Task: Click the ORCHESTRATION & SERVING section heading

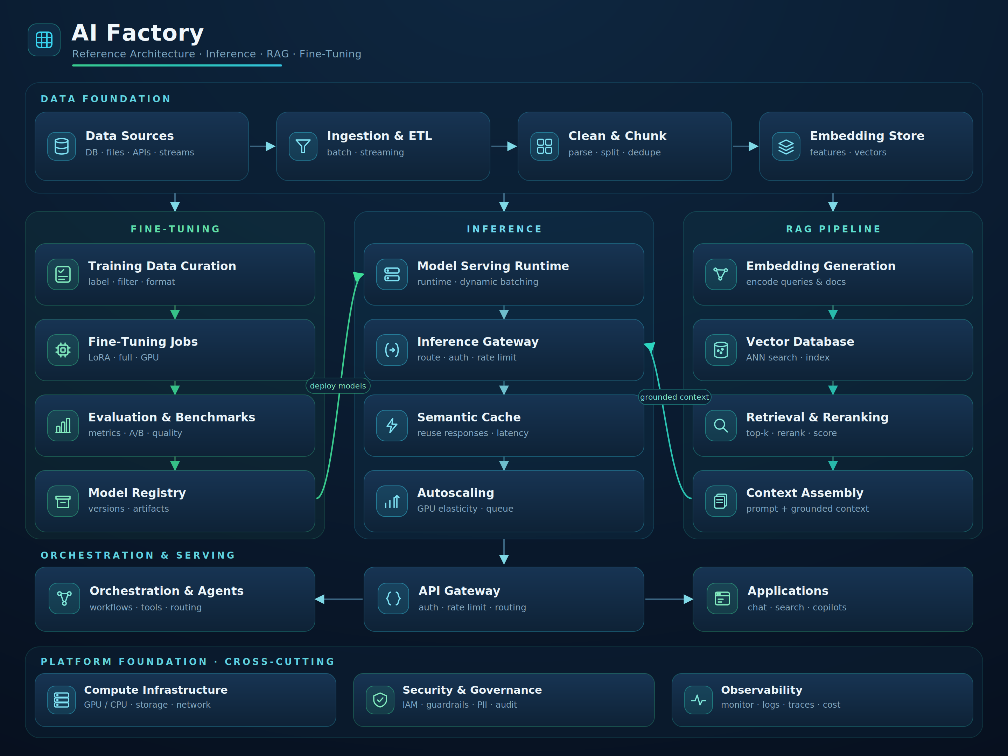Action: [x=138, y=555]
